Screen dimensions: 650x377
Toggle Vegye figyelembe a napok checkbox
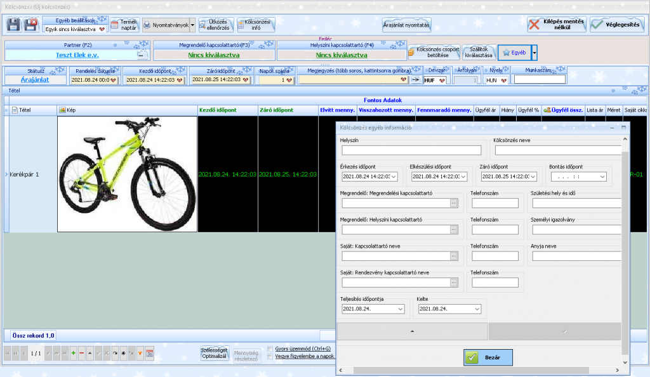270,356
